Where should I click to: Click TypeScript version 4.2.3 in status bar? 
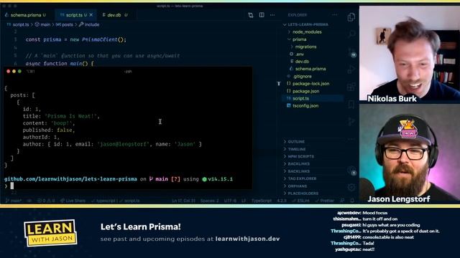click(x=282, y=201)
